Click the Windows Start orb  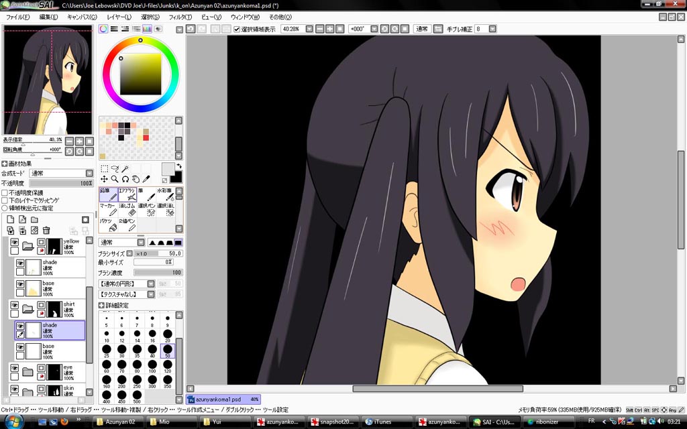coord(13,422)
